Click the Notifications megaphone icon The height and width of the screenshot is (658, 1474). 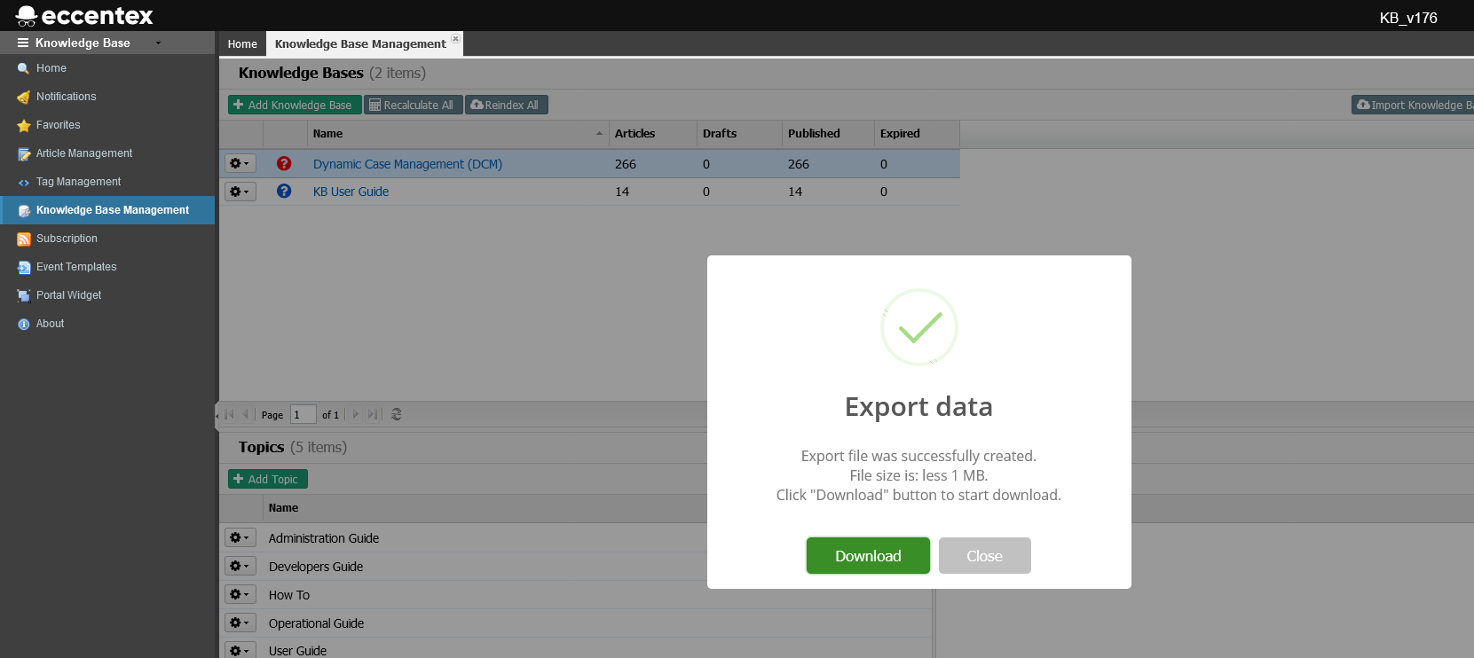(x=24, y=97)
